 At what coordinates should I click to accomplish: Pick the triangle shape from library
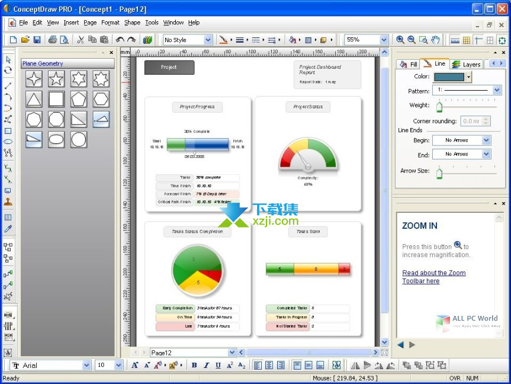(34, 99)
